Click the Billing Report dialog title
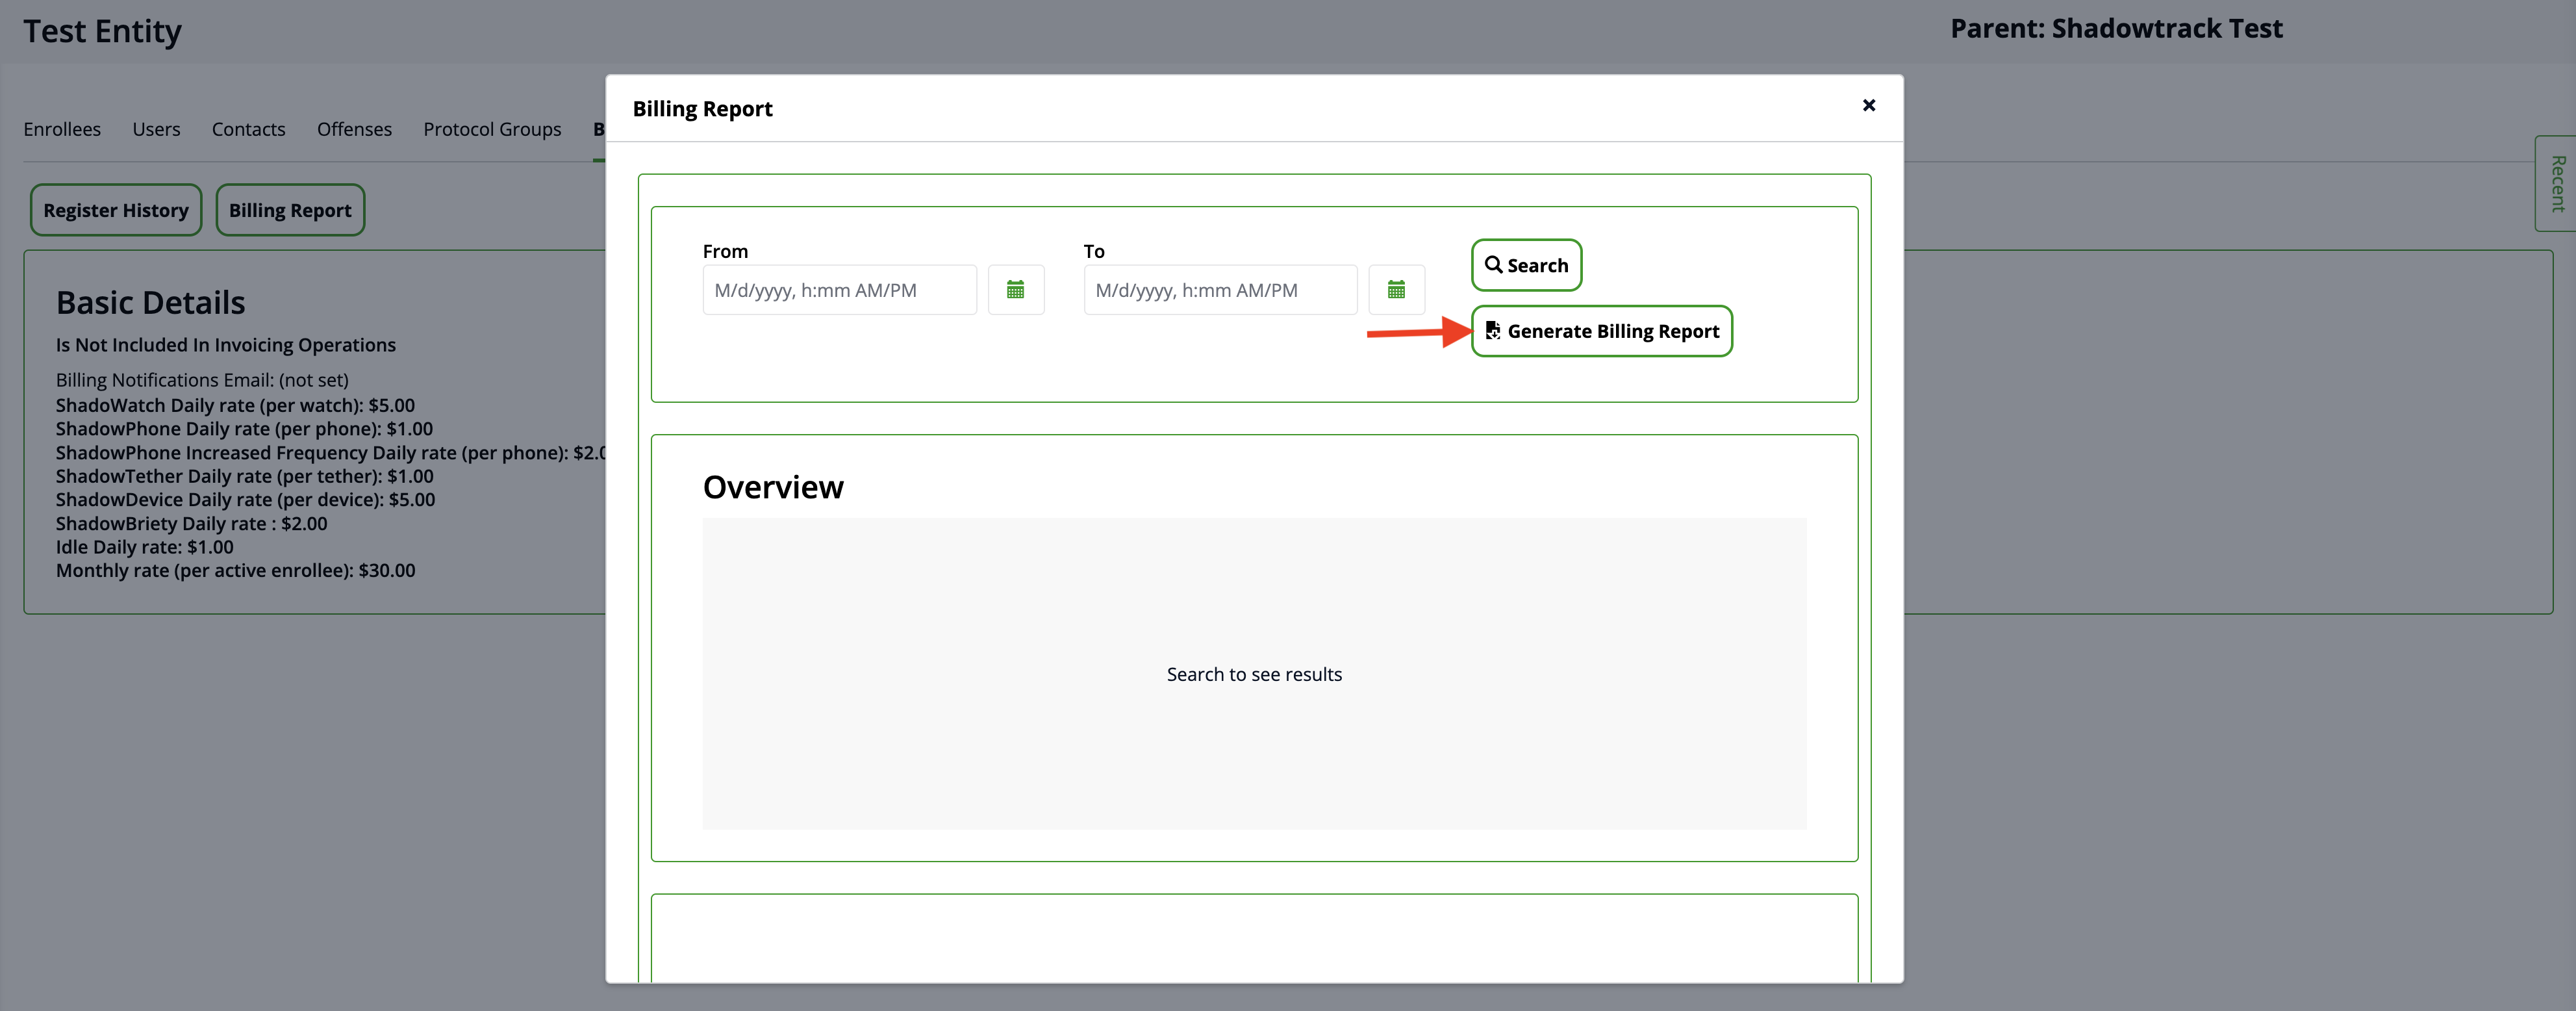The height and width of the screenshot is (1011, 2576). pyautogui.click(x=703, y=109)
